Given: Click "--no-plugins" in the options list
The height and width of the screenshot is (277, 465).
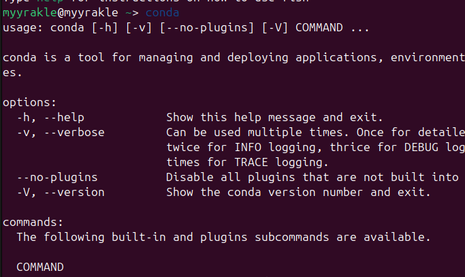Looking at the screenshot, I should (57, 178).
